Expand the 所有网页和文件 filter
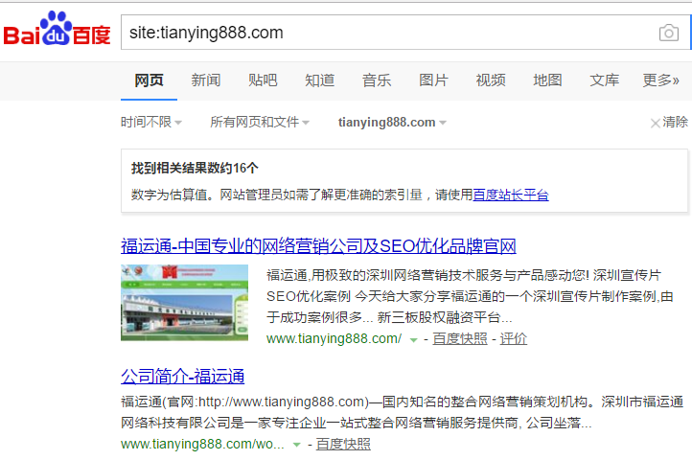692x460 pixels. tap(260, 122)
